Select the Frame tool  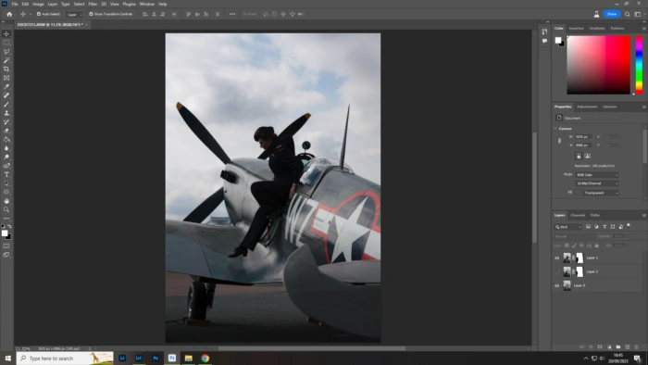(6, 78)
